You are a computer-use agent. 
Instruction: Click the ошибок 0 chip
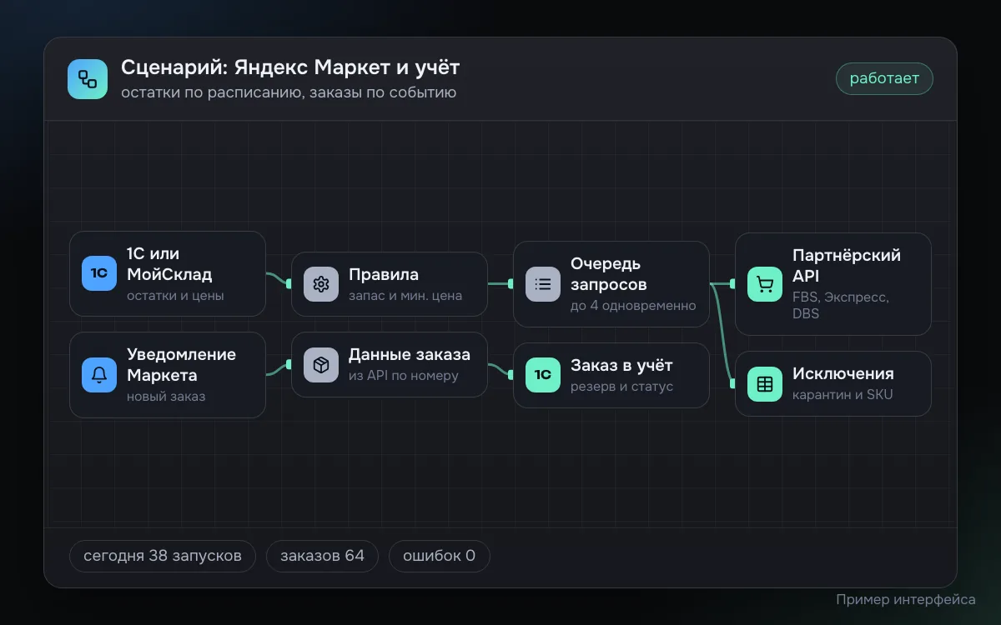coord(439,556)
